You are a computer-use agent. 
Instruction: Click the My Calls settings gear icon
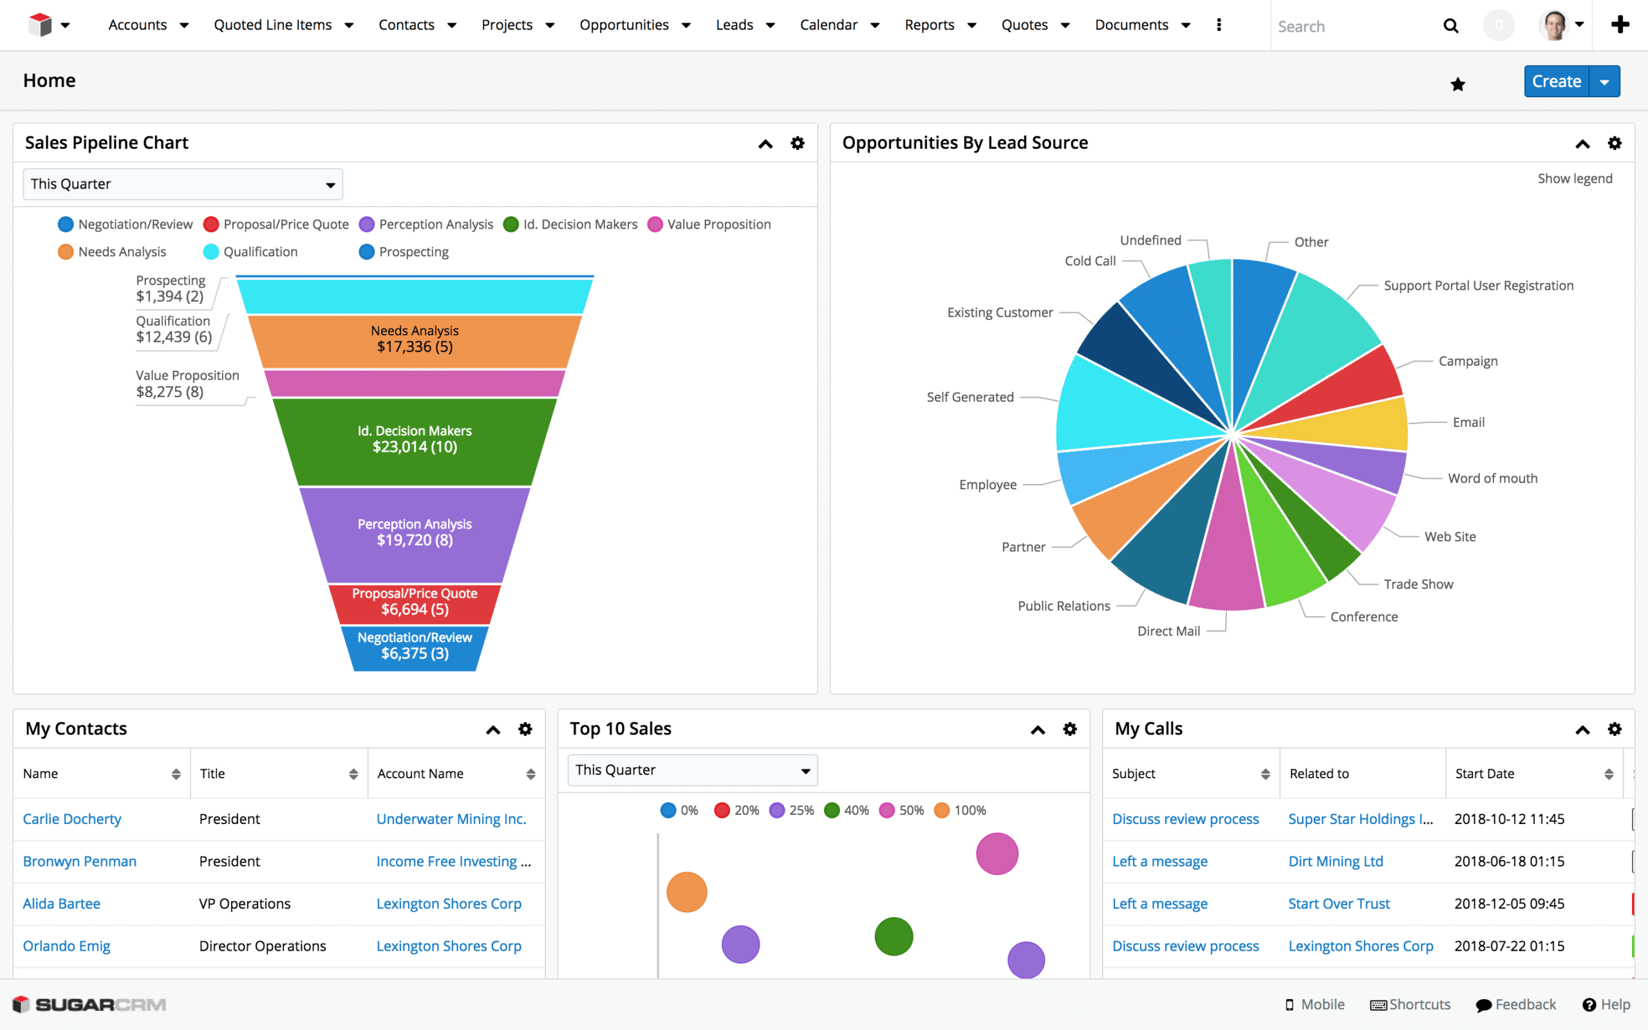click(1615, 727)
